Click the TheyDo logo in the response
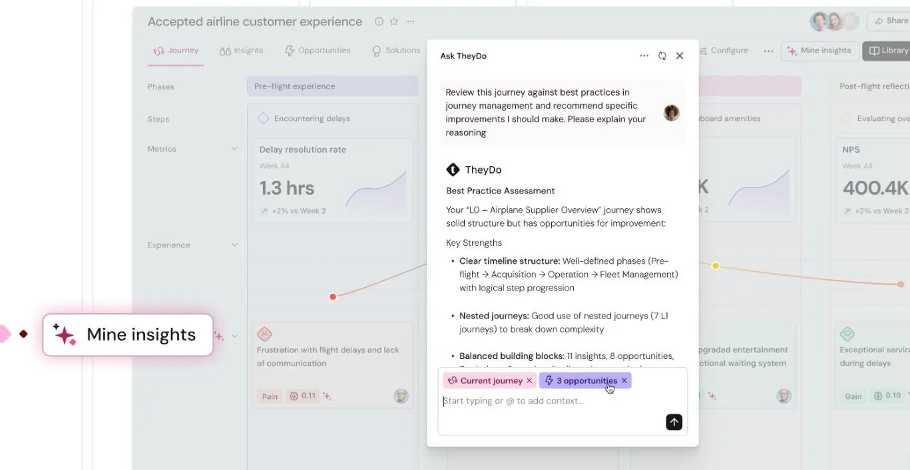This screenshot has height=470, width=910. [453, 170]
